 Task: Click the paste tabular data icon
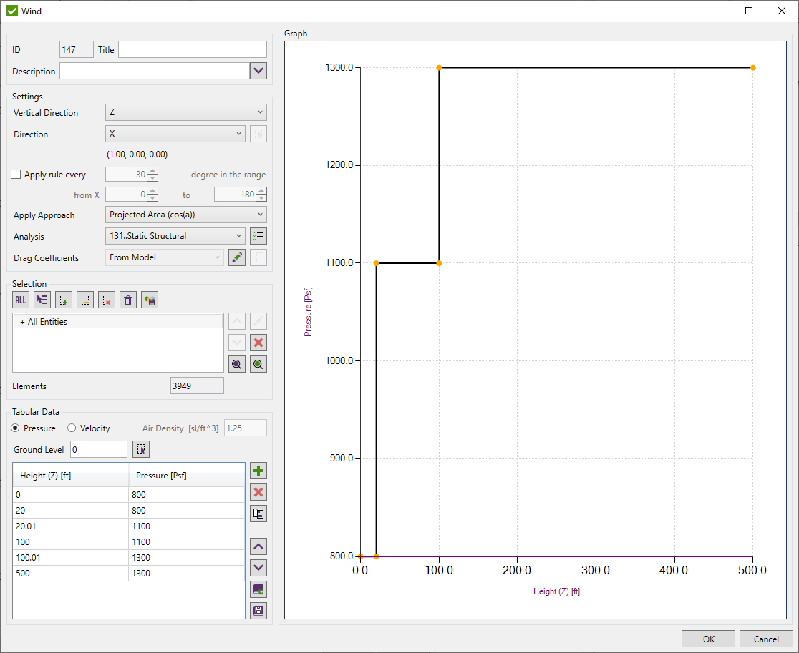pos(258,513)
